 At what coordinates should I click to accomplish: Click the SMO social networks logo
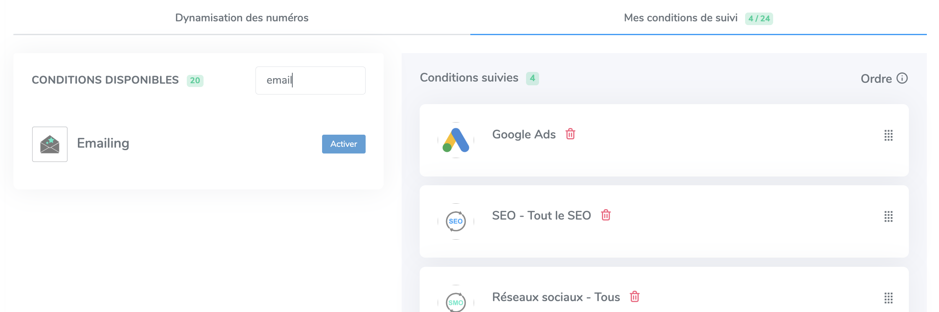tap(456, 302)
